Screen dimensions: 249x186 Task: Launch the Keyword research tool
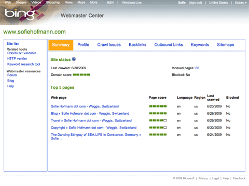tap(23, 64)
